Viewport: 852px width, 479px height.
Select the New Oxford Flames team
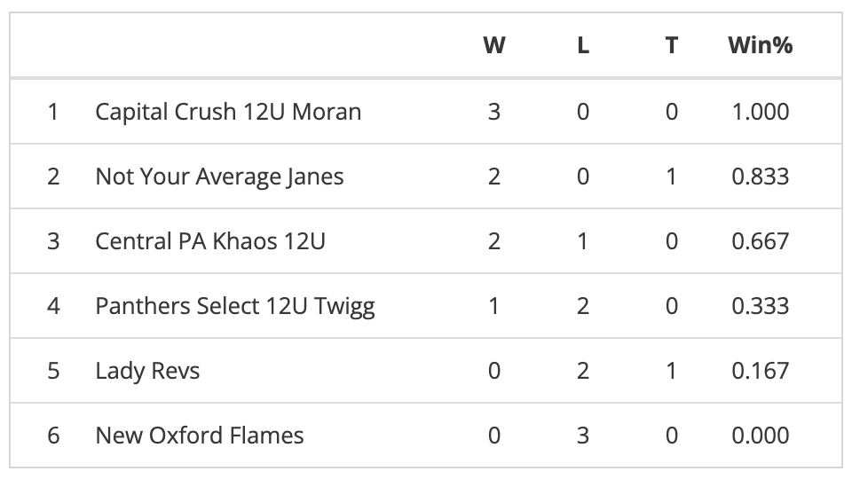click(200, 436)
